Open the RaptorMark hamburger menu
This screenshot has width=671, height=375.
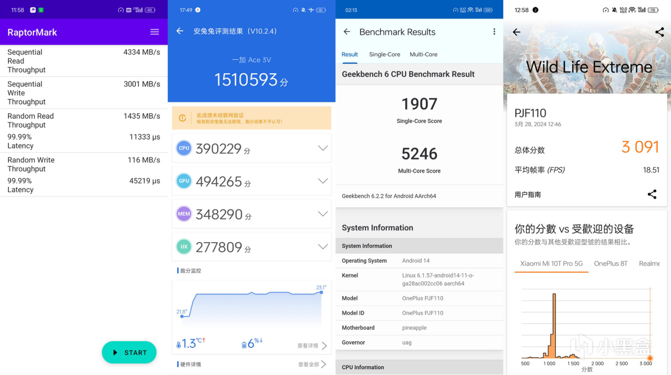[154, 32]
